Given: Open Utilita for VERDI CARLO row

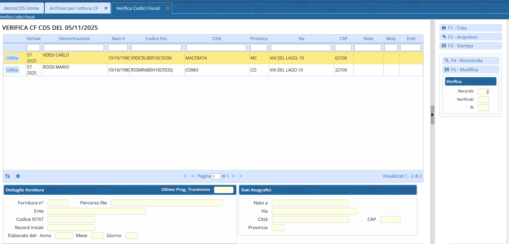Looking at the screenshot, I should pyautogui.click(x=12, y=58).
